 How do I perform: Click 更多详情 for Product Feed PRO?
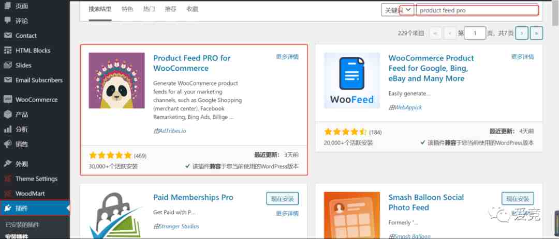coord(287,57)
